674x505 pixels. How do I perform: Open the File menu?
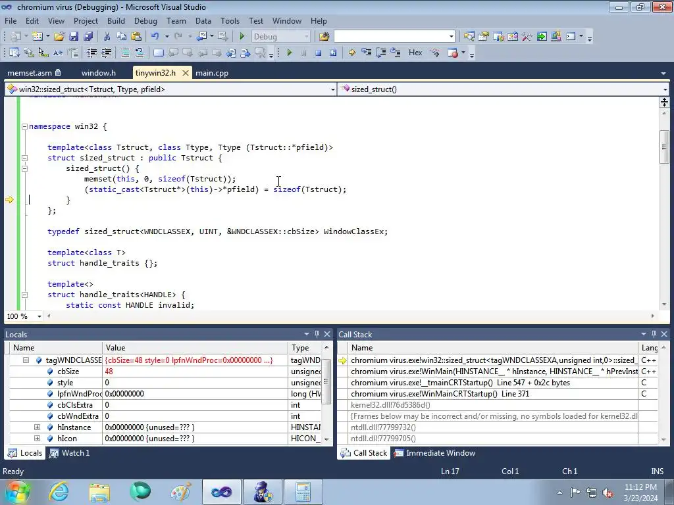click(11, 20)
